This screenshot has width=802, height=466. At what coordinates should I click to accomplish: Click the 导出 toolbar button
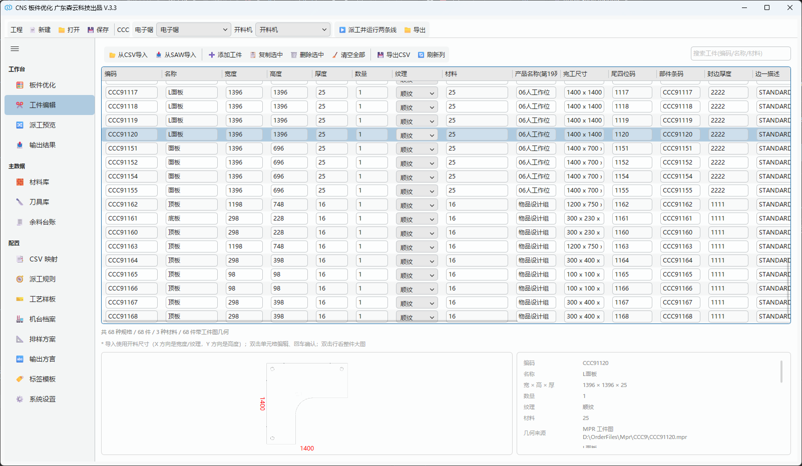tap(415, 30)
